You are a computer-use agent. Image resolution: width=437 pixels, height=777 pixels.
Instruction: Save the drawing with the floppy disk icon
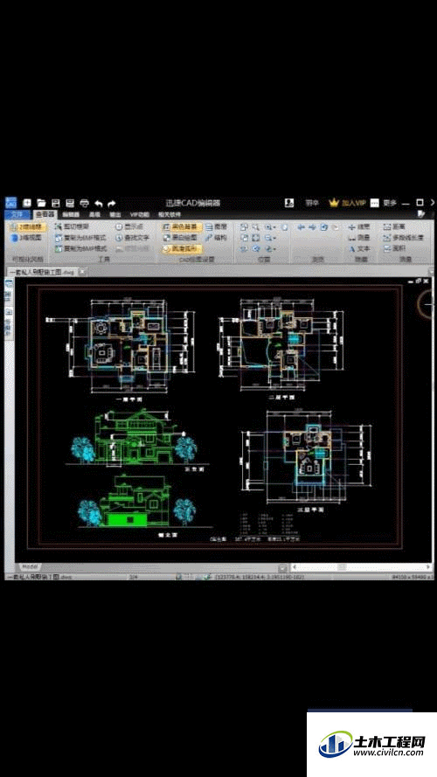(x=55, y=203)
